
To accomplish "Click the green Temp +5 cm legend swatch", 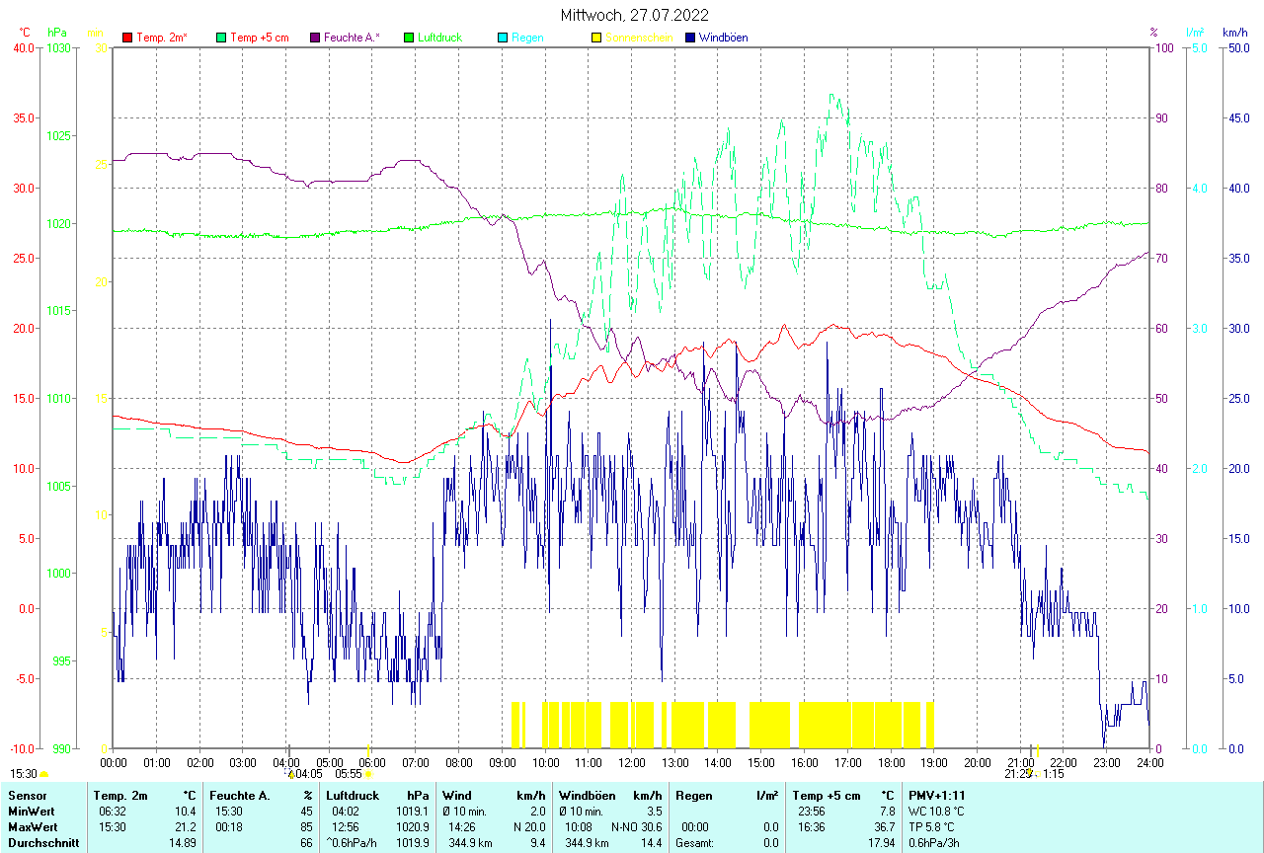I will [x=221, y=38].
